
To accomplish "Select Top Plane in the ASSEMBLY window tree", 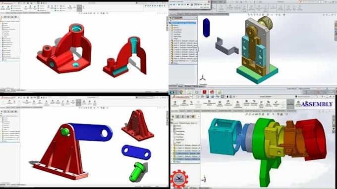I will [x=179, y=137].
